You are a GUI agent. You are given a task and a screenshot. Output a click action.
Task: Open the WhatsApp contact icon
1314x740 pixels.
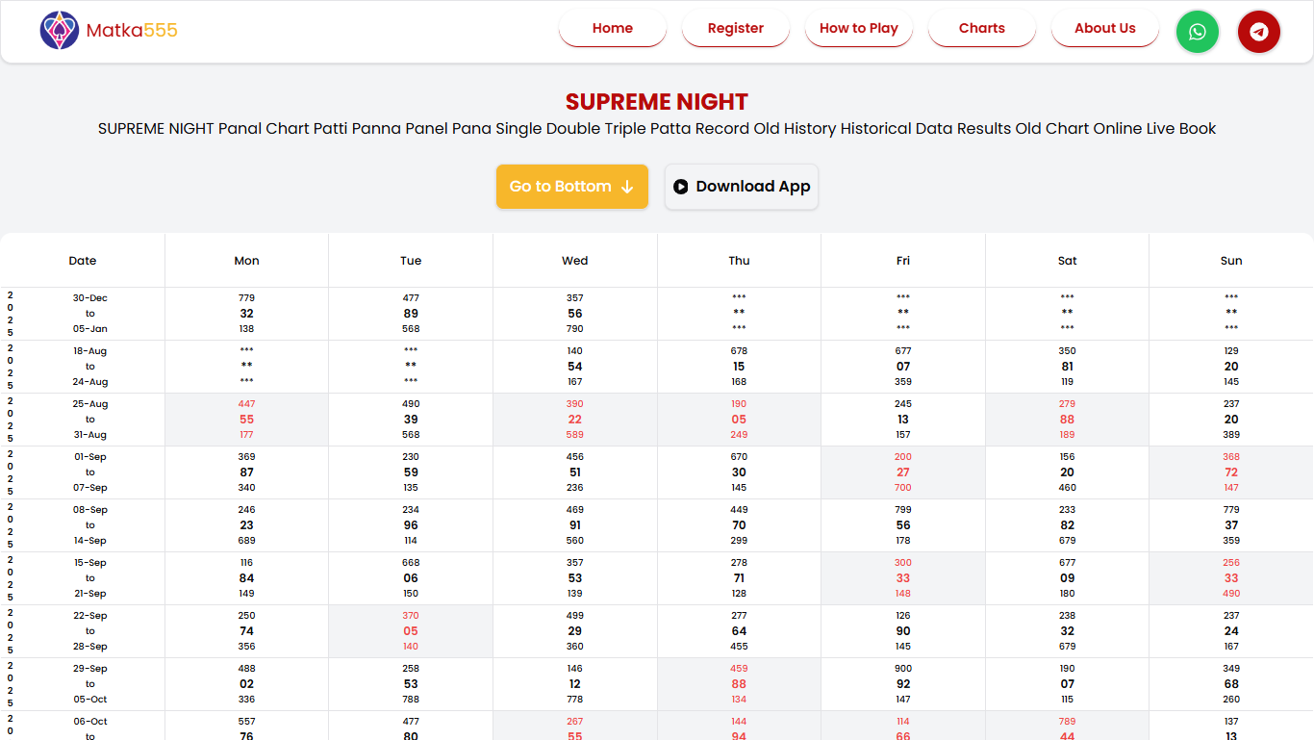(1197, 32)
